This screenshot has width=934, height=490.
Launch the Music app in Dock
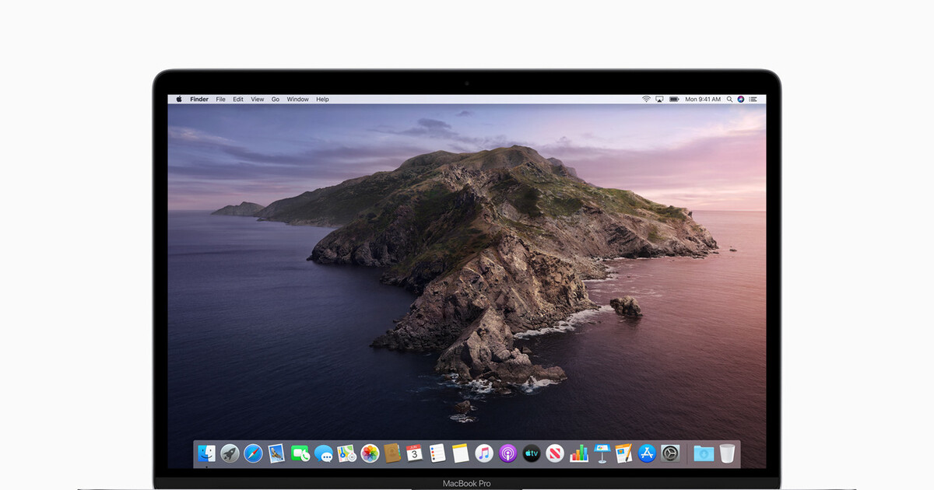(484, 453)
